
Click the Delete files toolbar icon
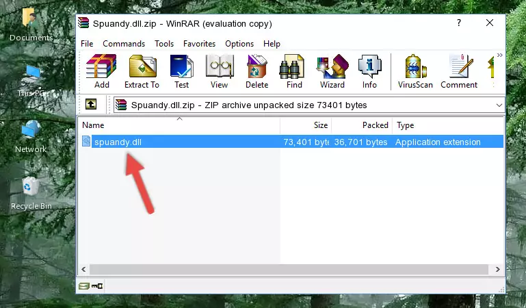click(x=257, y=71)
